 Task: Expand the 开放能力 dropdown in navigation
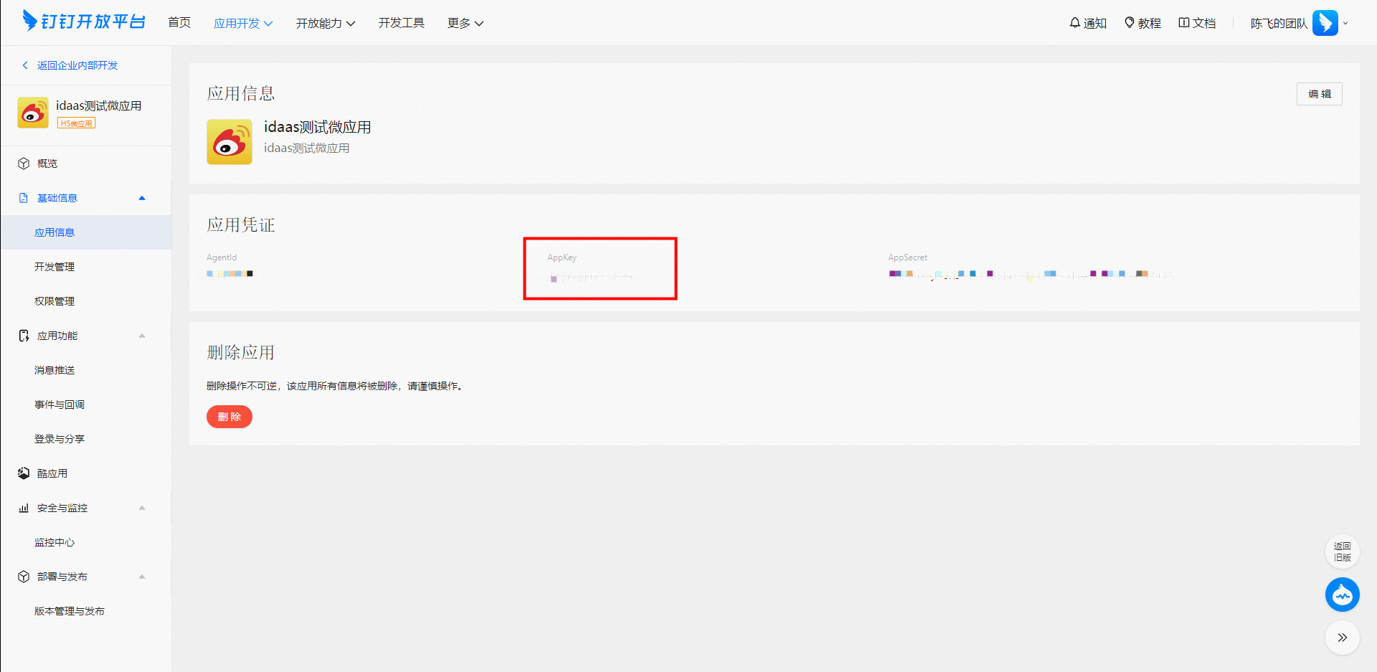pyautogui.click(x=325, y=23)
